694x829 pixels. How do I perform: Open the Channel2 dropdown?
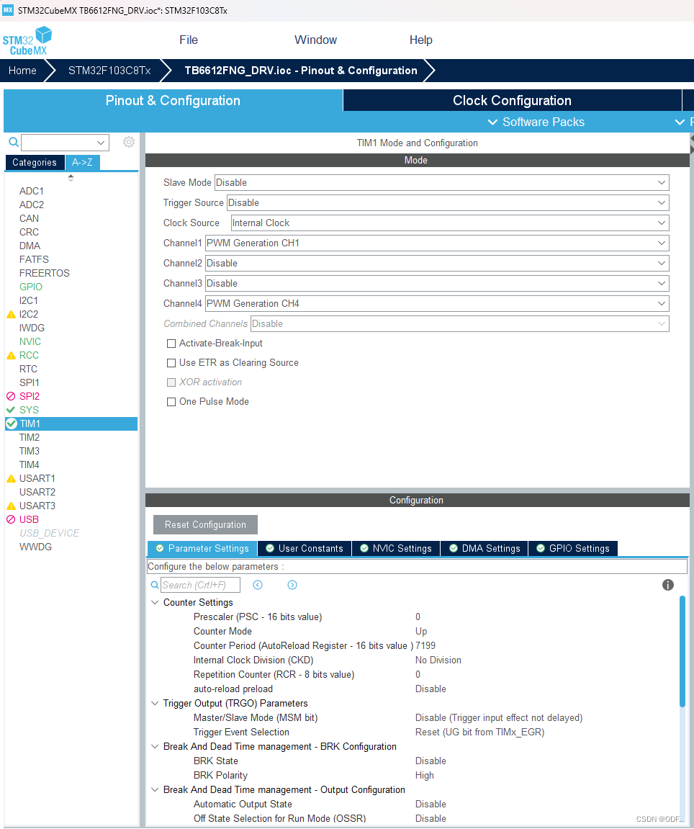tap(437, 263)
